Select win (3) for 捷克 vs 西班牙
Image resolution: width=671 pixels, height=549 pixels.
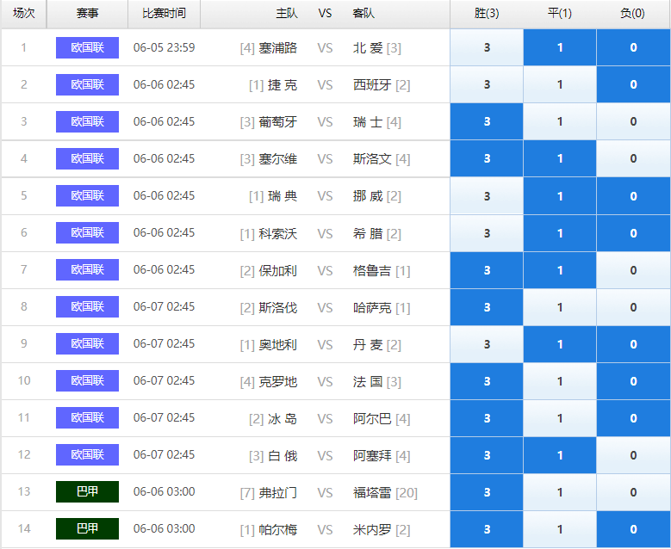coord(487,84)
